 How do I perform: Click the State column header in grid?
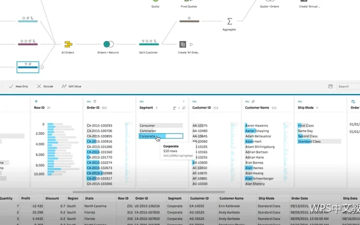(89, 199)
